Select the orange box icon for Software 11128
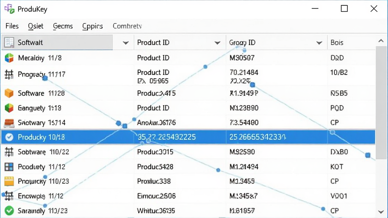Image resolution: width=388 pixels, height=218 pixels. click(9, 93)
